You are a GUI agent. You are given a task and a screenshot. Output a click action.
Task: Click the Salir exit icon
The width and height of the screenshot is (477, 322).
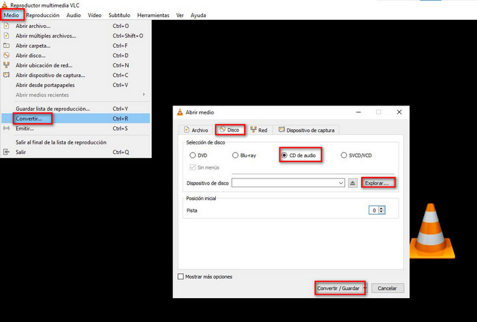coord(6,152)
